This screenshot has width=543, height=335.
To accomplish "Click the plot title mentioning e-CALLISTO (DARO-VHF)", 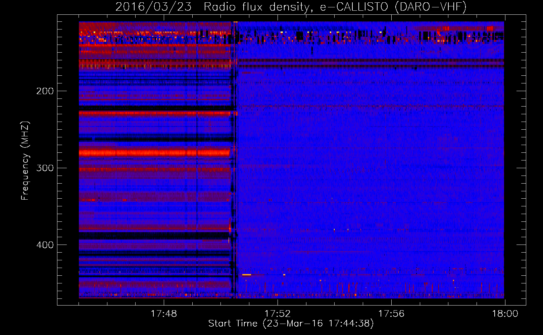I will tap(291, 7).
